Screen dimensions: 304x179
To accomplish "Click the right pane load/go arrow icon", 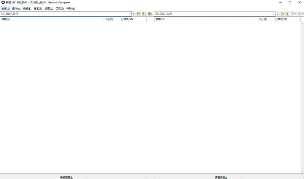I will [x=278, y=14].
